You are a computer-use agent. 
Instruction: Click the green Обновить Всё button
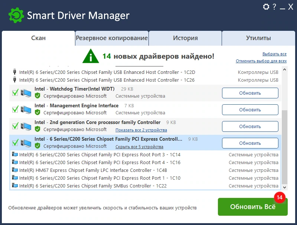click(253, 207)
